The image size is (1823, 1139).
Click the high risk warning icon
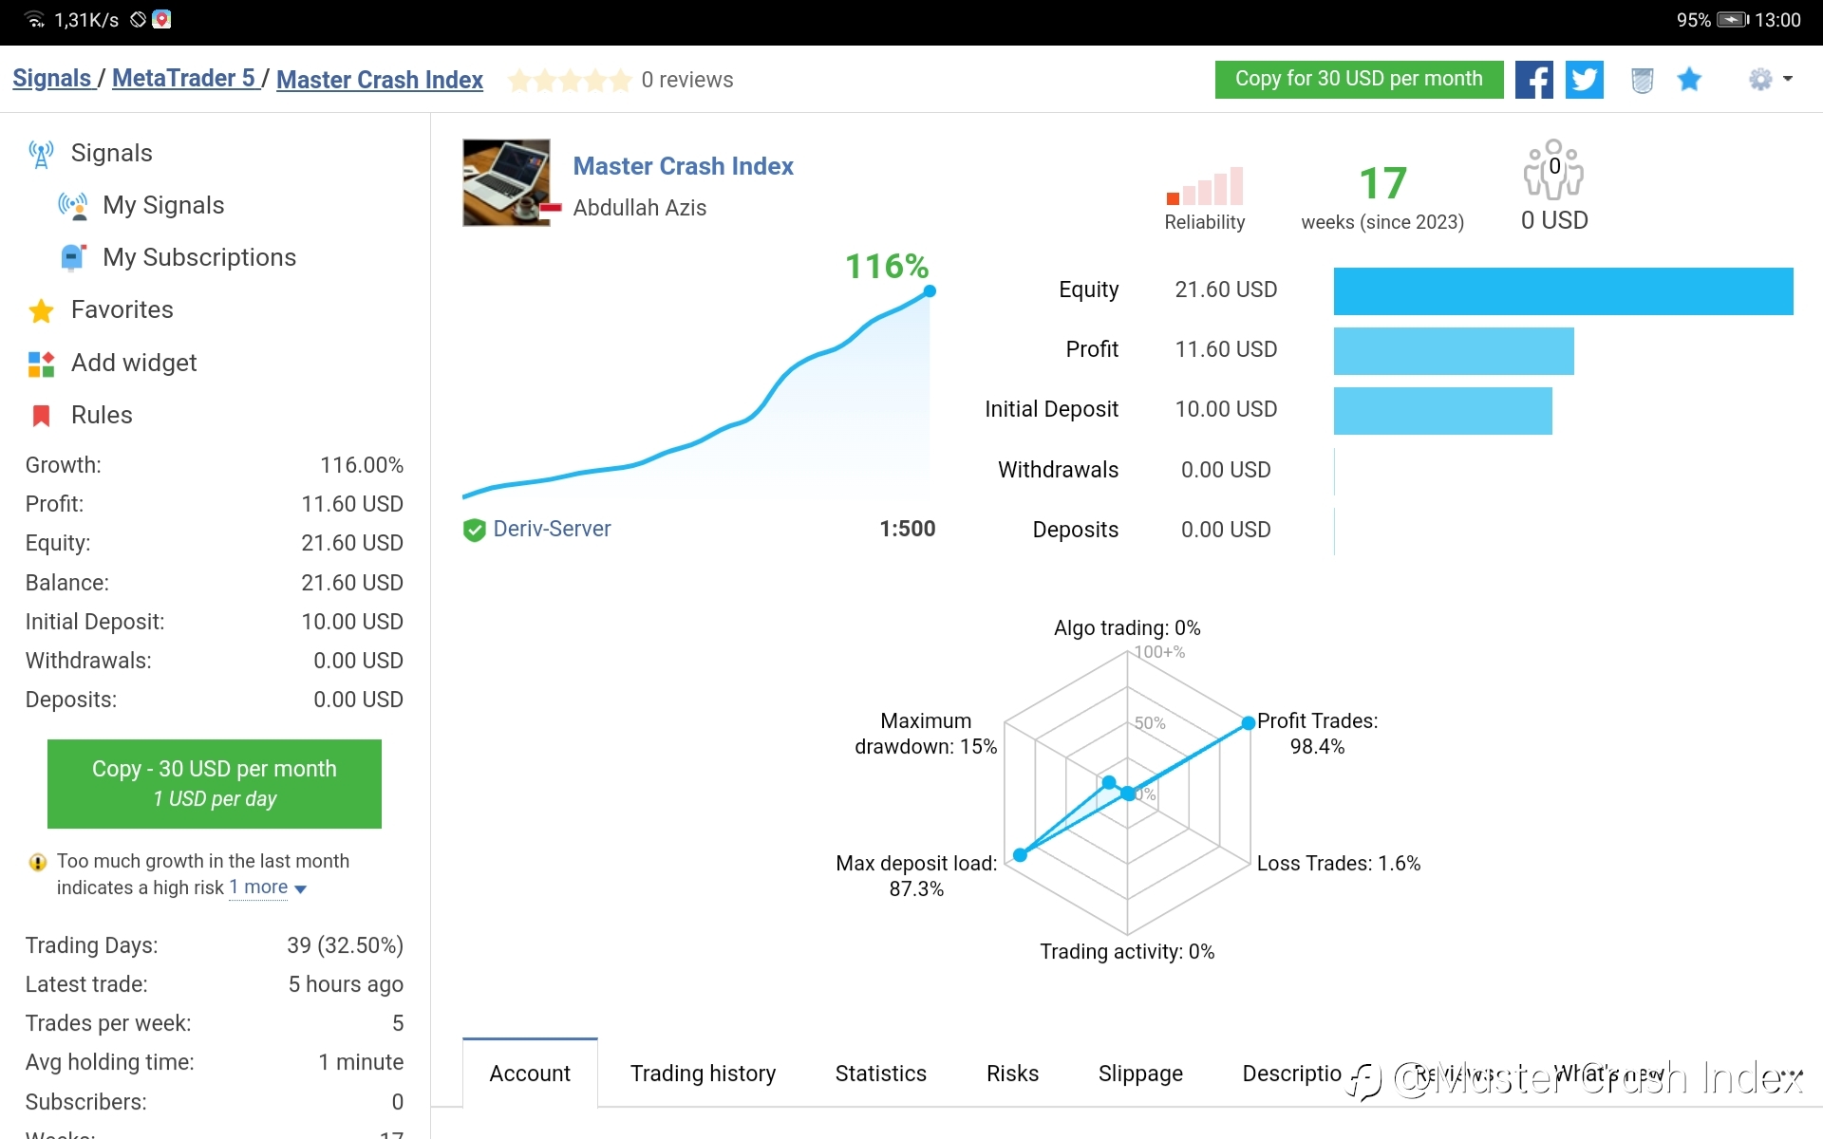[38, 862]
